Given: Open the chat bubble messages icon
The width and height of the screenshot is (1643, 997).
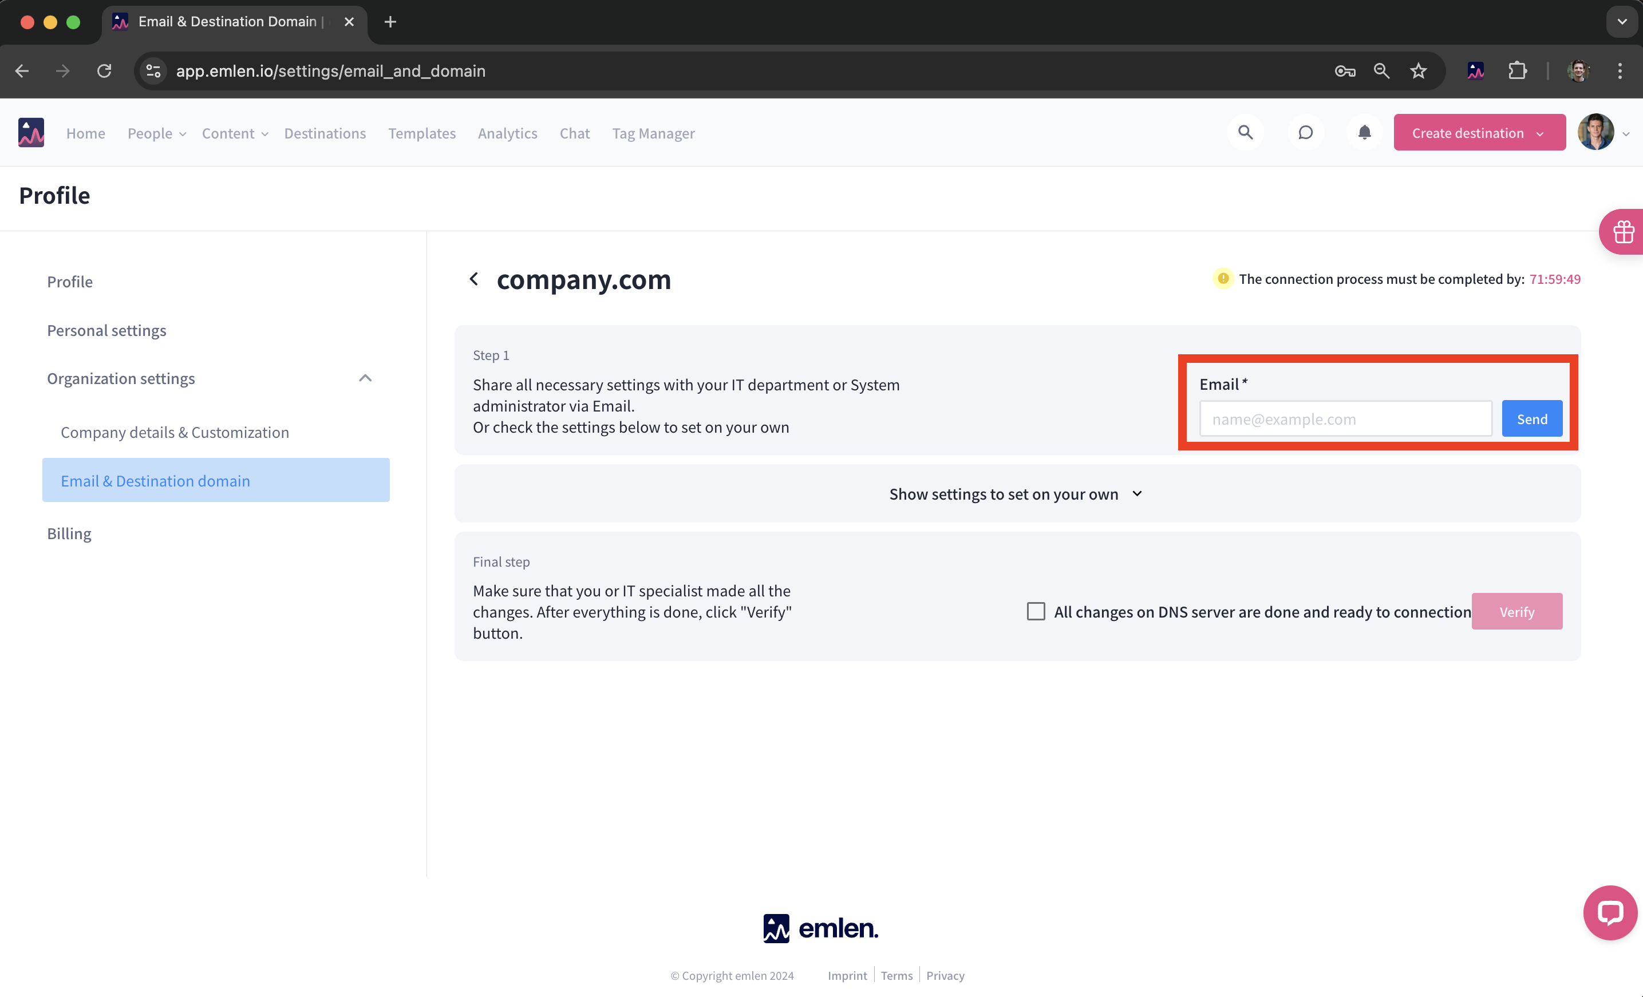Looking at the screenshot, I should (x=1305, y=133).
